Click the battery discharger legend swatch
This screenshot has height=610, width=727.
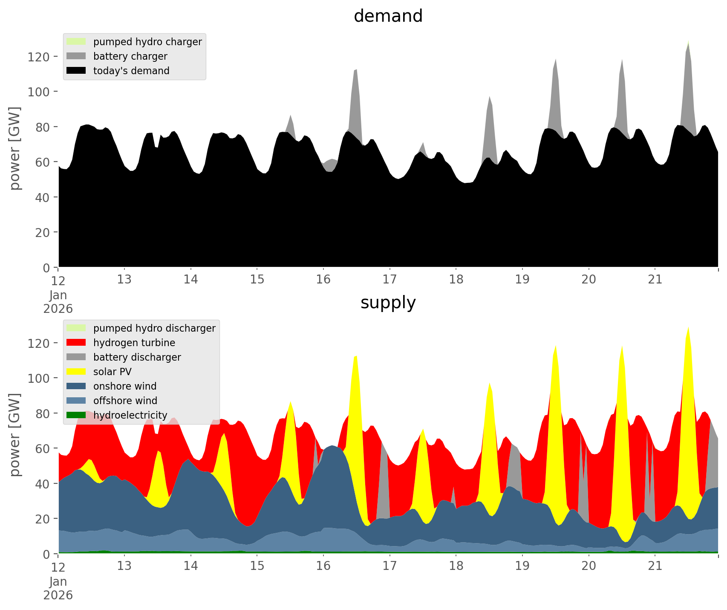tap(76, 357)
